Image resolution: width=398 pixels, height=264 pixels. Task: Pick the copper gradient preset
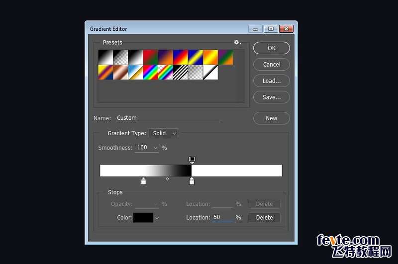tap(120, 72)
